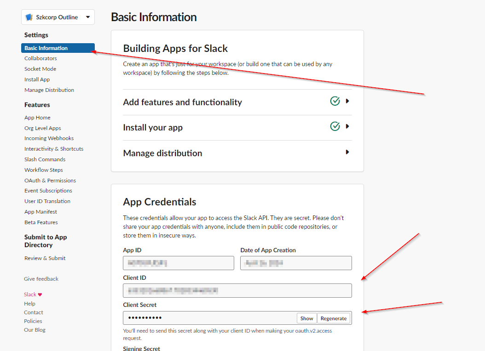Go to Socket Mode settings
The height and width of the screenshot is (351, 485).
coord(40,69)
